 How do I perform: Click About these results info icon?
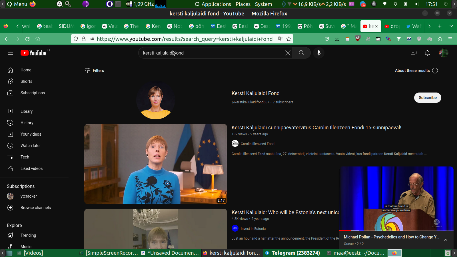pos(435,71)
